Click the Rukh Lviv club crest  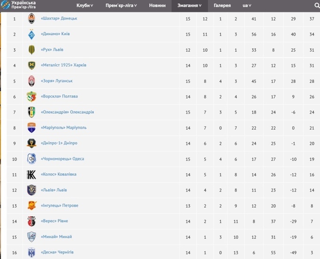coord(32,50)
